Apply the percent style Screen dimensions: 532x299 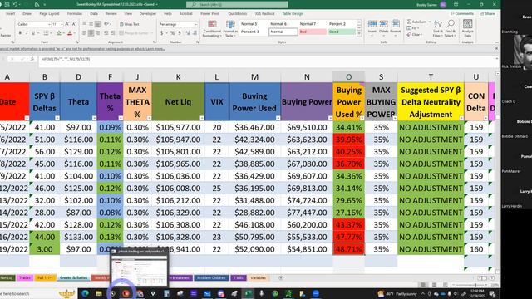pos(172,33)
